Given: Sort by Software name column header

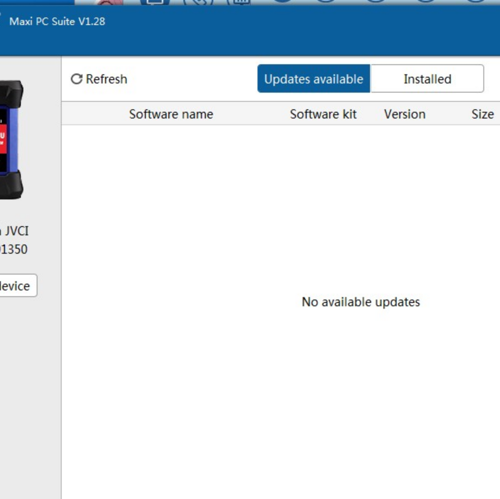Looking at the screenshot, I should pyautogui.click(x=171, y=114).
